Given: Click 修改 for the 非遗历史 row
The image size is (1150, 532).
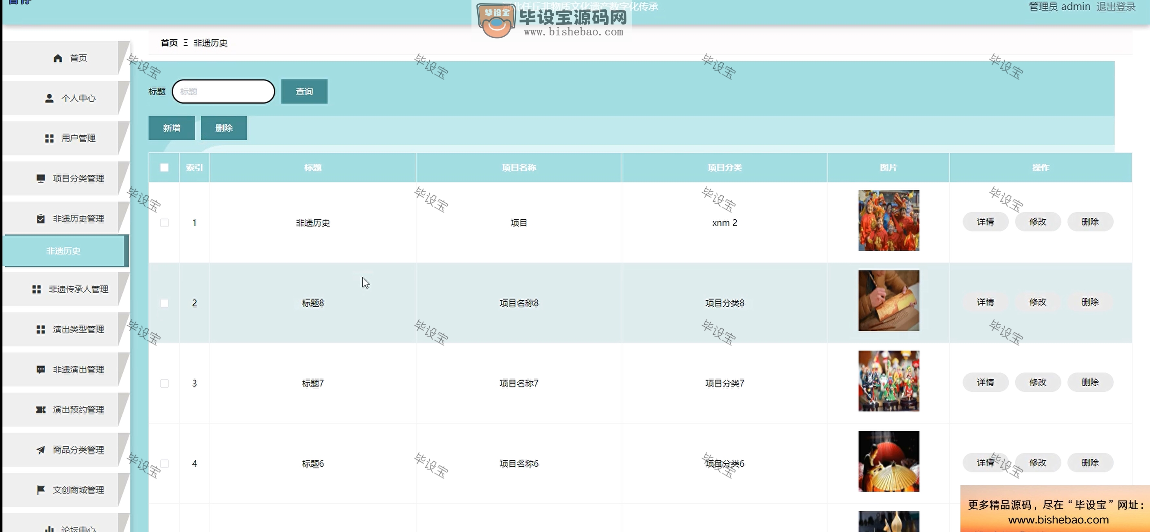Looking at the screenshot, I should click(1037, 221).
